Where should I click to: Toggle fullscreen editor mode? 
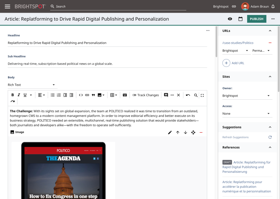[x=202, y=95]
